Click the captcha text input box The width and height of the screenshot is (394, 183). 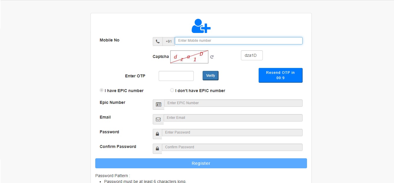252,55
